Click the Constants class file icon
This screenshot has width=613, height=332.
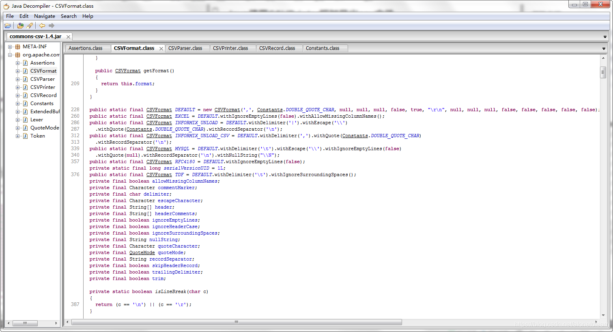[25, 103]
